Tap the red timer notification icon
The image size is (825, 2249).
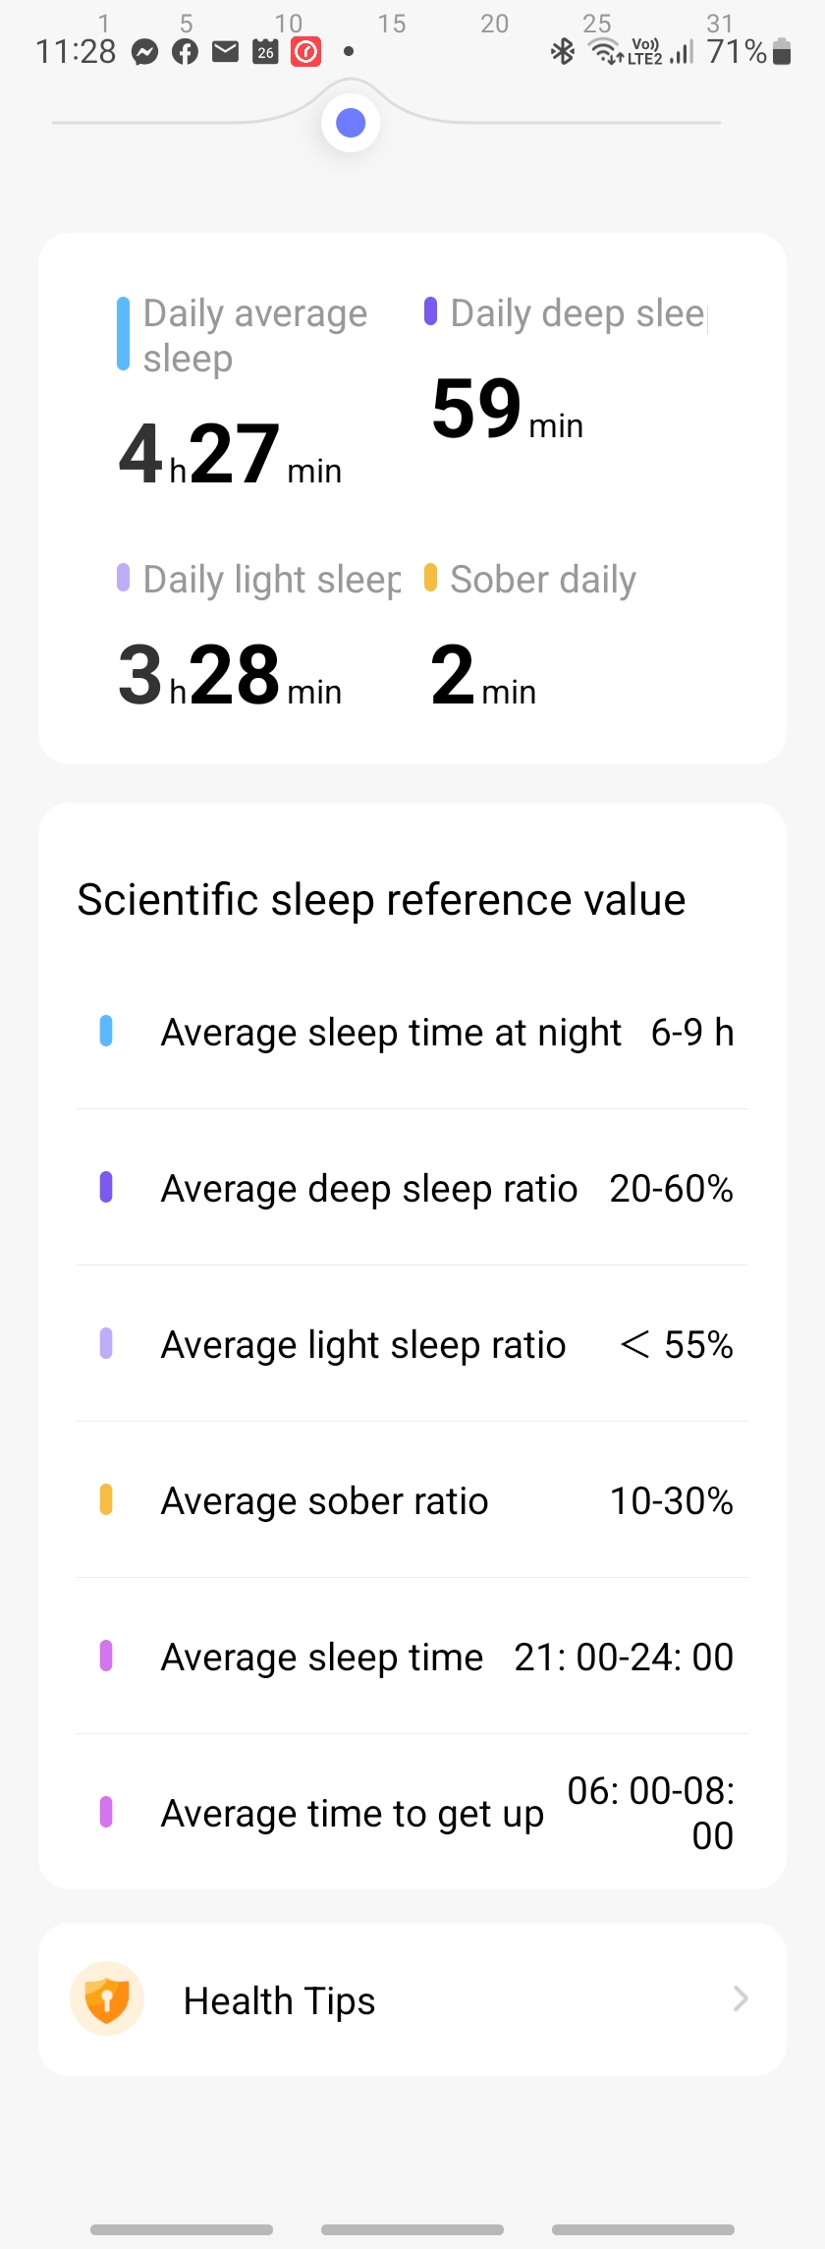(x=305, y=51)
